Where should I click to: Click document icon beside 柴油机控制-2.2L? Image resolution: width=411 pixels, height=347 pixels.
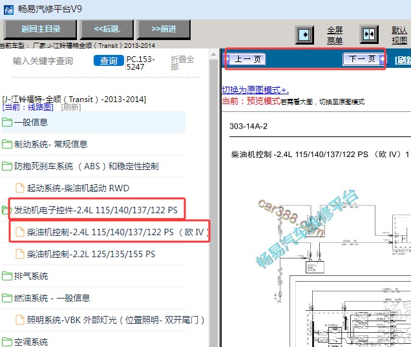(20, 254)
